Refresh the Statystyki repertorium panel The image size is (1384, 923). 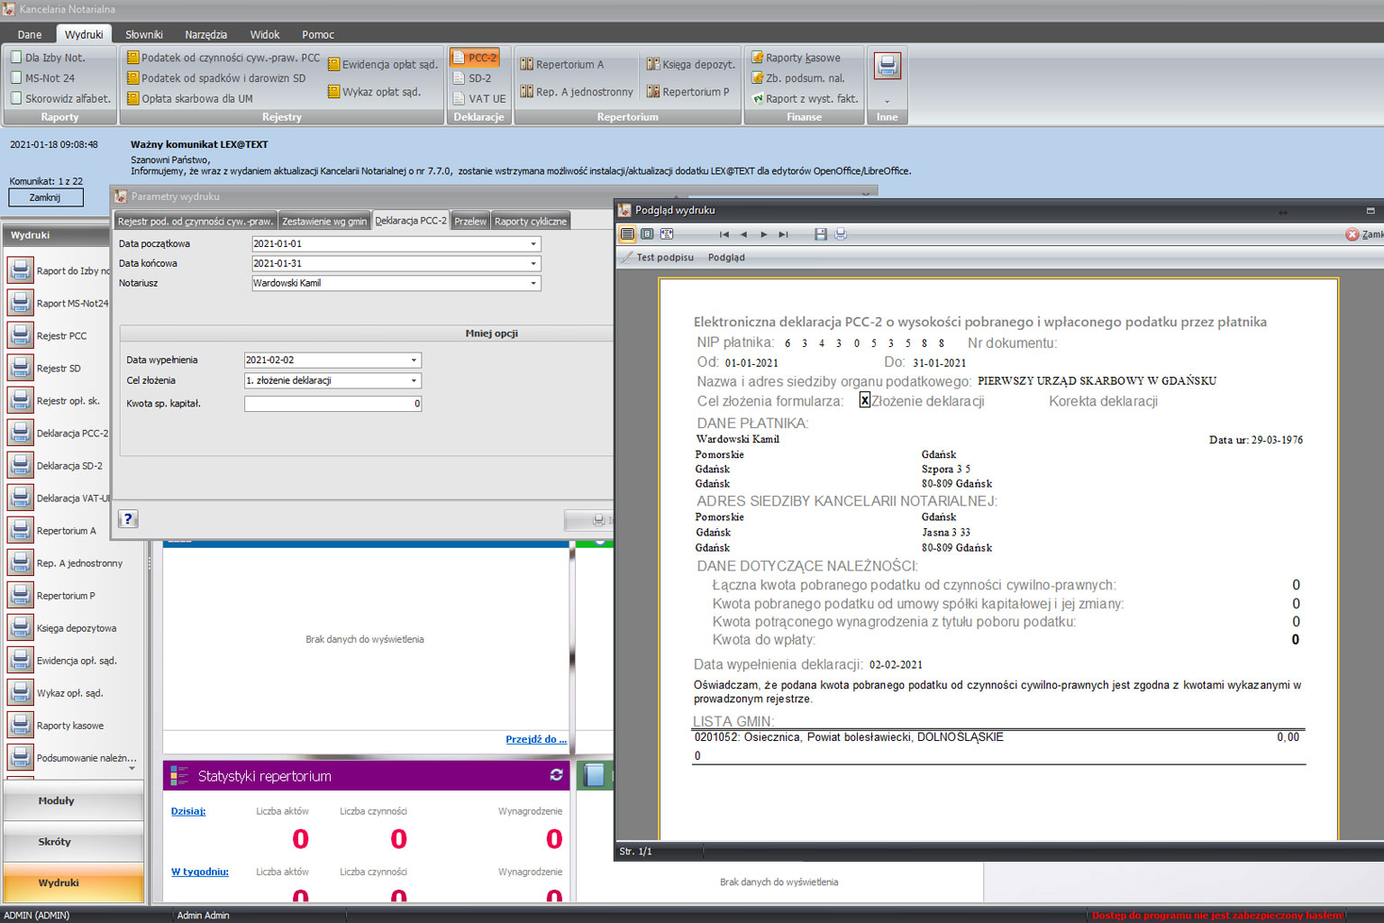556,775
